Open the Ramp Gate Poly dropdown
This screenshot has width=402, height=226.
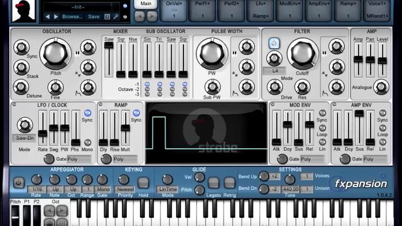point(126,159)
